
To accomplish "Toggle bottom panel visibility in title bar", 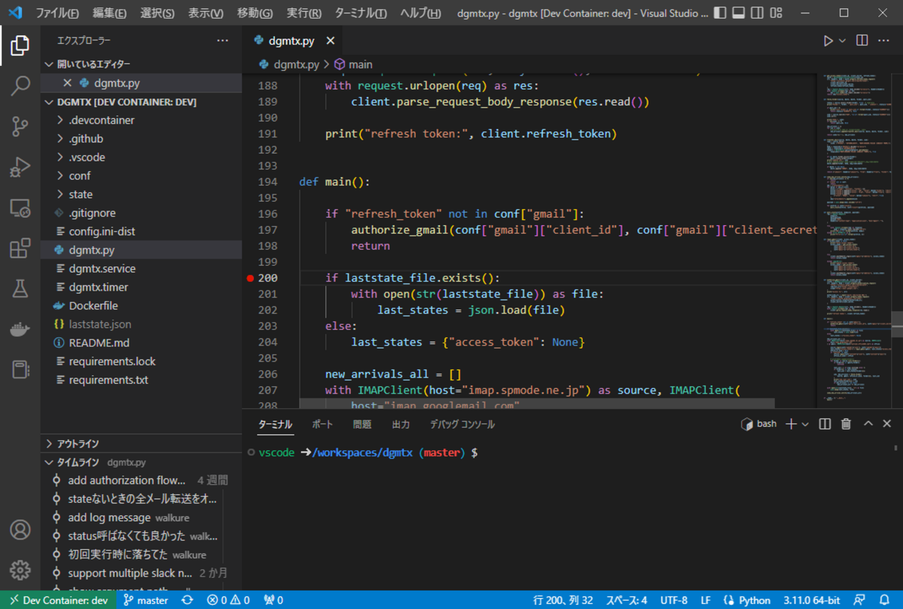I will (739, 13).
